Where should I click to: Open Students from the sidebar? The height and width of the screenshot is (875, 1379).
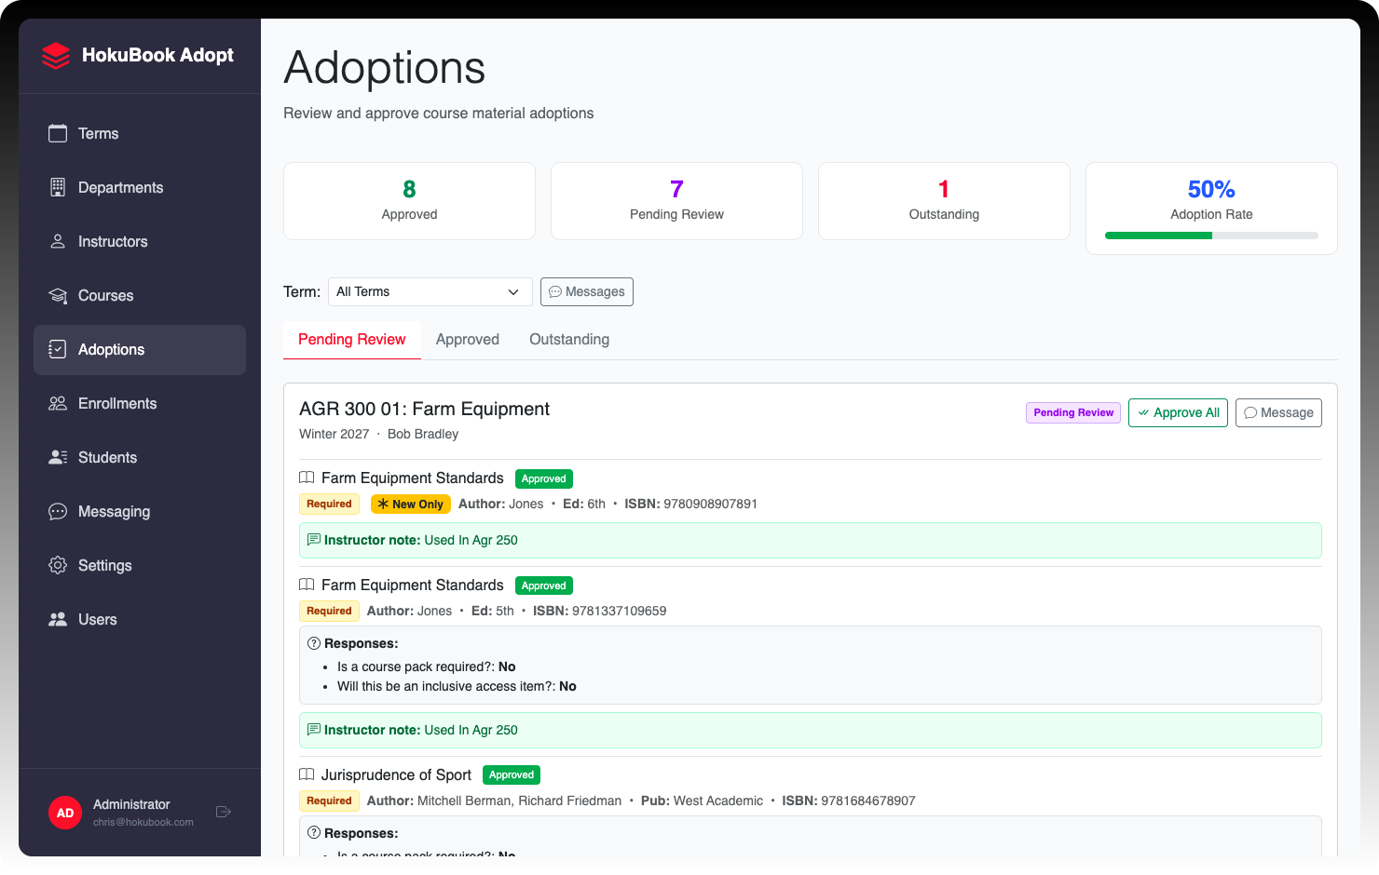point(140,458)
